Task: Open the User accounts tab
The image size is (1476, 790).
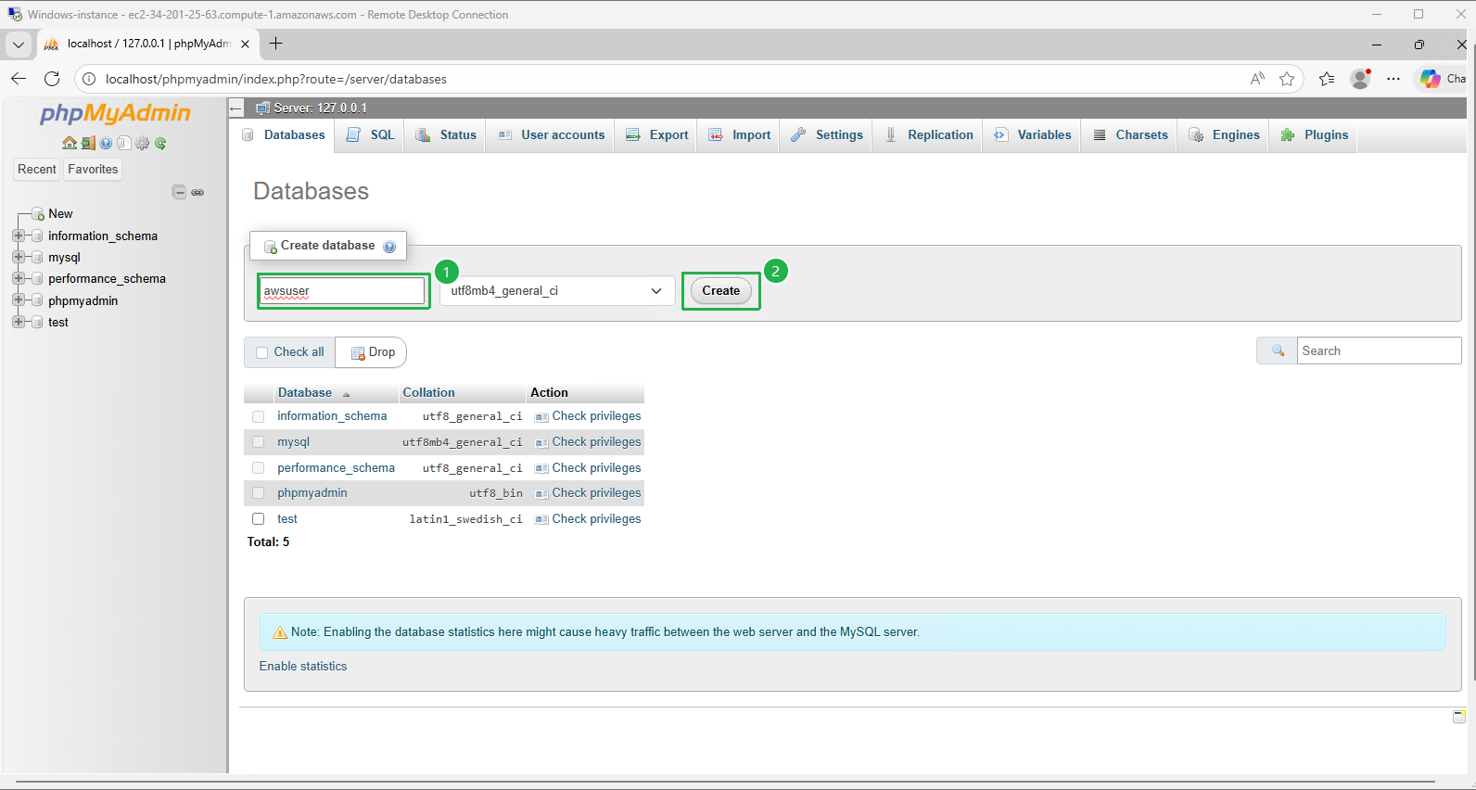Action: click(552, 135)
